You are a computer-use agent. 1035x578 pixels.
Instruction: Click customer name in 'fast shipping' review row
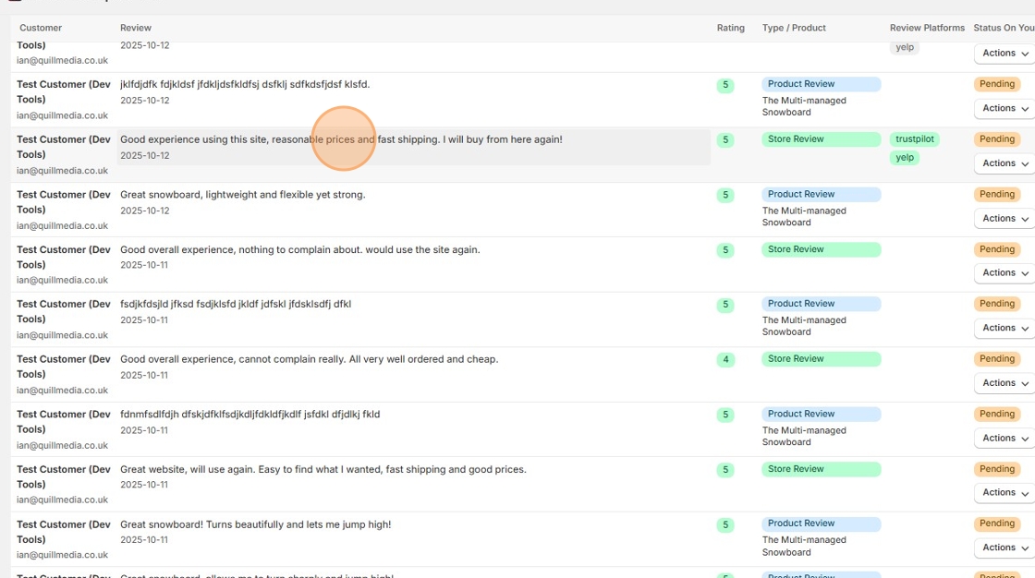click(64, 147)
